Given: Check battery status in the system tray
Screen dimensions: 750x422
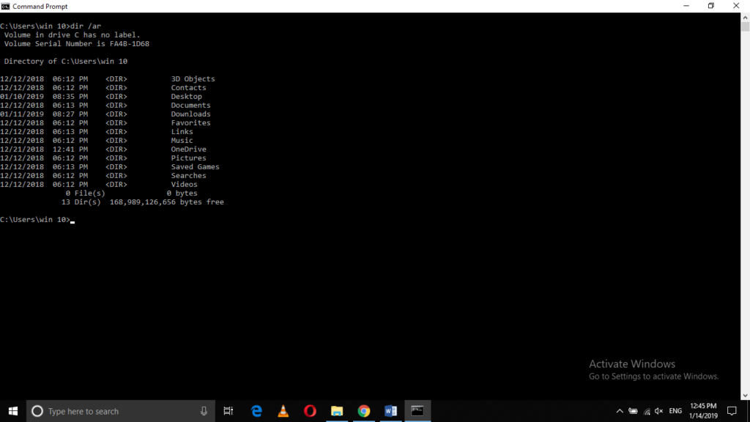Looking at the screenshot, I should 633,411.
